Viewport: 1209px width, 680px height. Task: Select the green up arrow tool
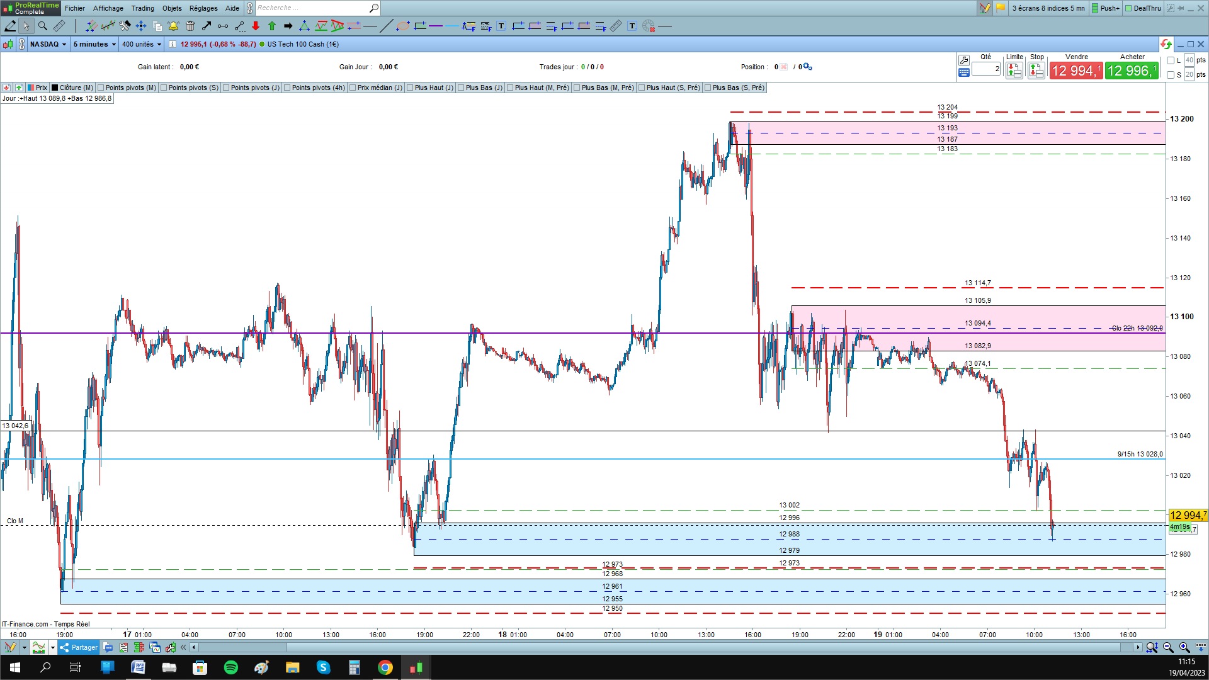click(272, 26)
